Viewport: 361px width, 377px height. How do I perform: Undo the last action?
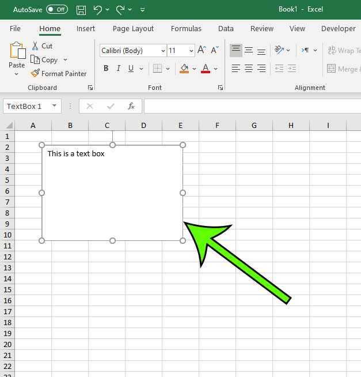(x=98, y=10)
